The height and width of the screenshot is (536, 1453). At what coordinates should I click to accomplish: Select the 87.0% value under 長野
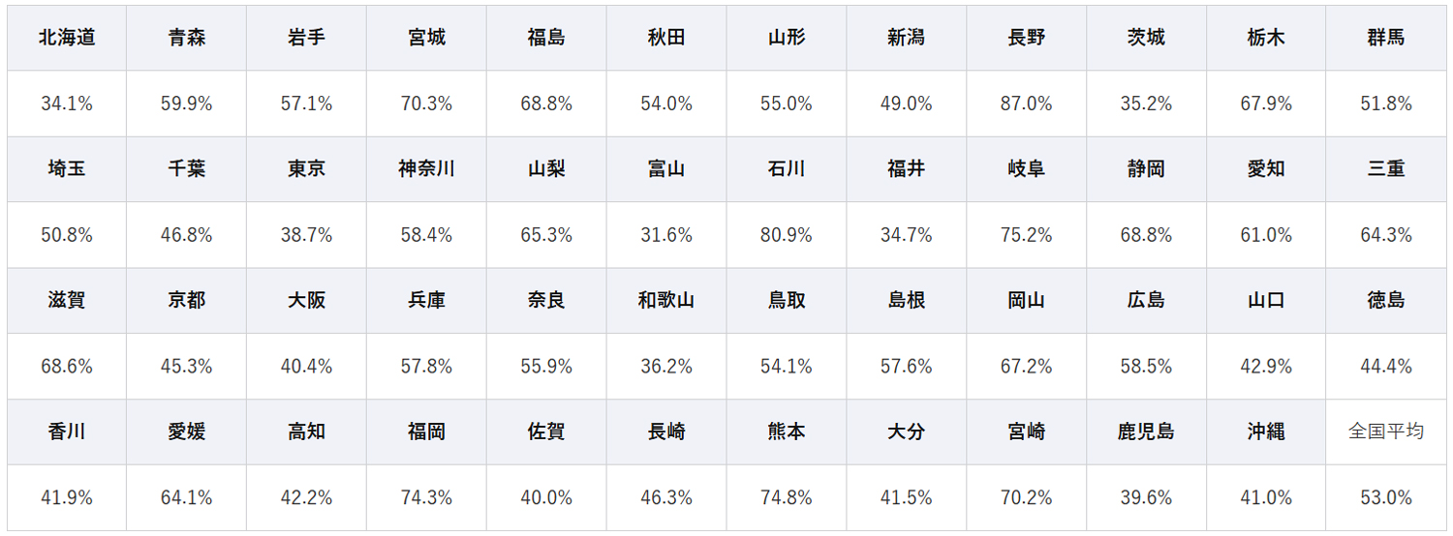click(x=1026, y=104)
